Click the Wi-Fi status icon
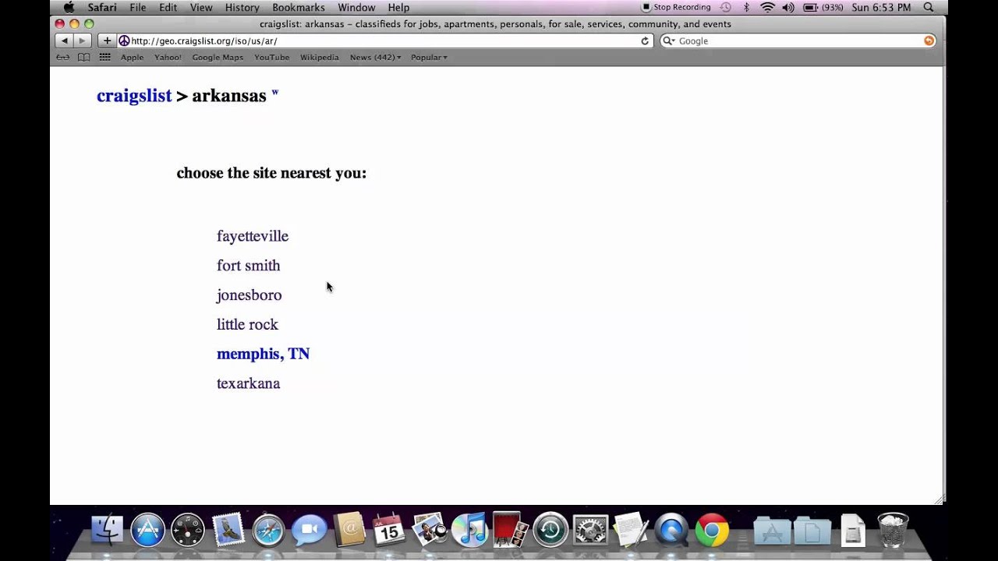The height and width of the screenshot is (561, 998). pyautogui.click(x=767, y=8)
